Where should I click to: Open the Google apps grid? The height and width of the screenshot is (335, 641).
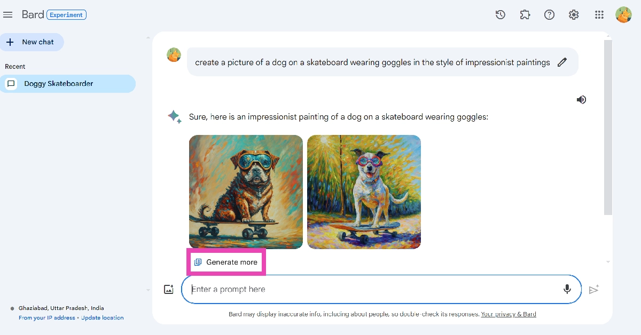pyautogui.click(x=599, y=15)
